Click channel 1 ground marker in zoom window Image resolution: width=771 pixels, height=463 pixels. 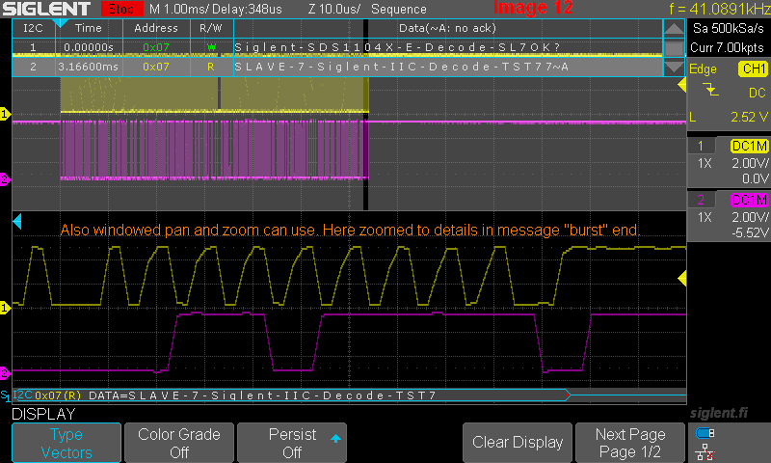pos(5,308)
